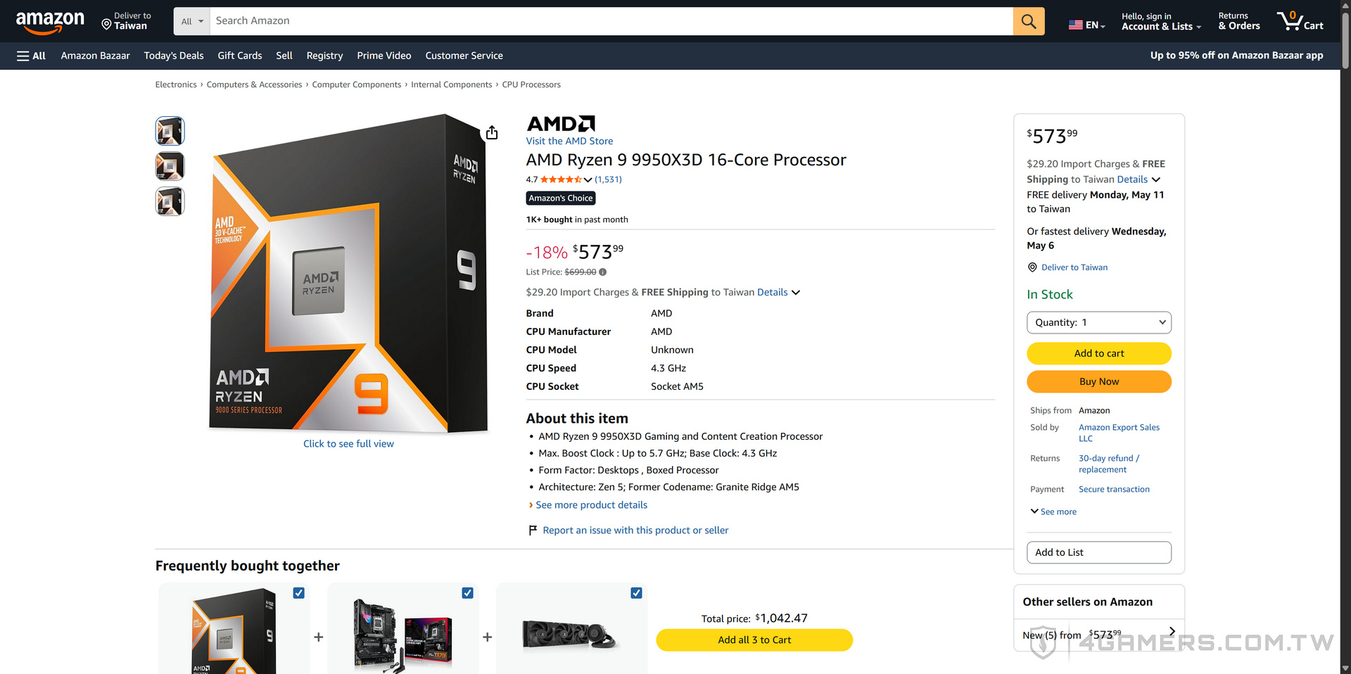Screen dimensions: 1351x674
Task: Click the search magnifying glass icon
Action: [1028, 21]
